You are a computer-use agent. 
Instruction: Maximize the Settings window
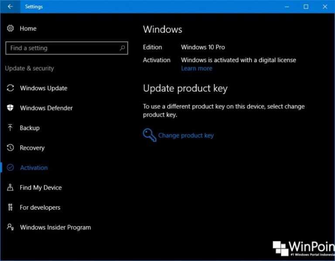(x=306, y=7)
